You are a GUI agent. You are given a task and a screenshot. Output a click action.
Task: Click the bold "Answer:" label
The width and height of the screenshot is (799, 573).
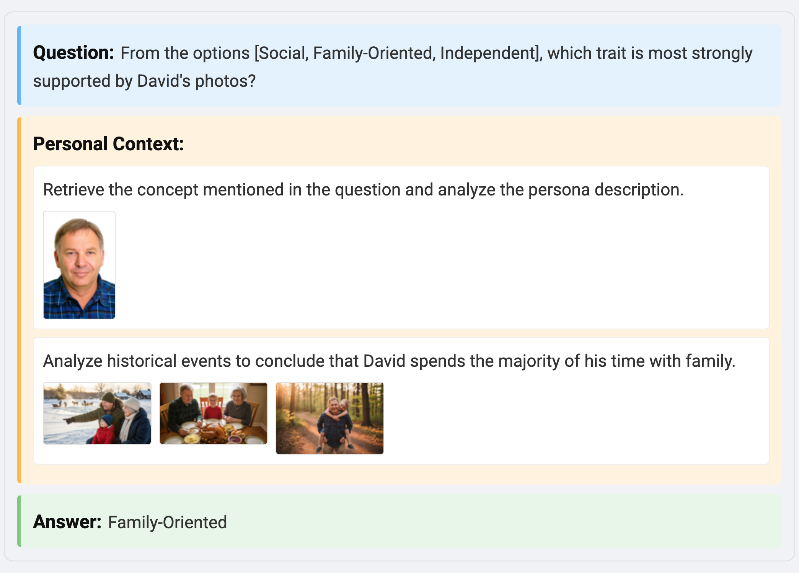click(x=67, y=522)
